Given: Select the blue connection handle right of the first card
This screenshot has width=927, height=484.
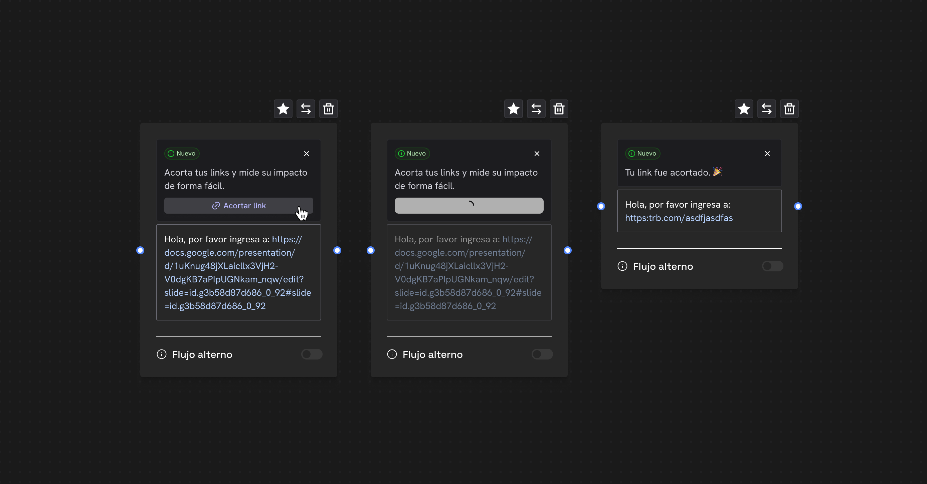Looking at the screenshot, I should (337, 251).
